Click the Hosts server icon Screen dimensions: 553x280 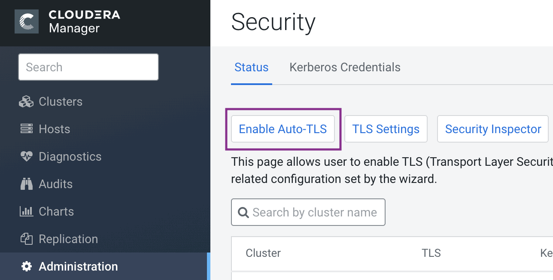(x=26, y=129)
